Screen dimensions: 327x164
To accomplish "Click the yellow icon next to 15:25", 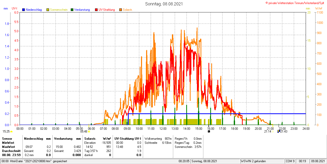I will (x=11, y=132).
